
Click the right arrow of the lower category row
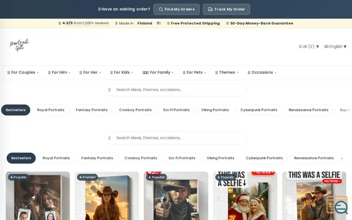tap(342, 158)
